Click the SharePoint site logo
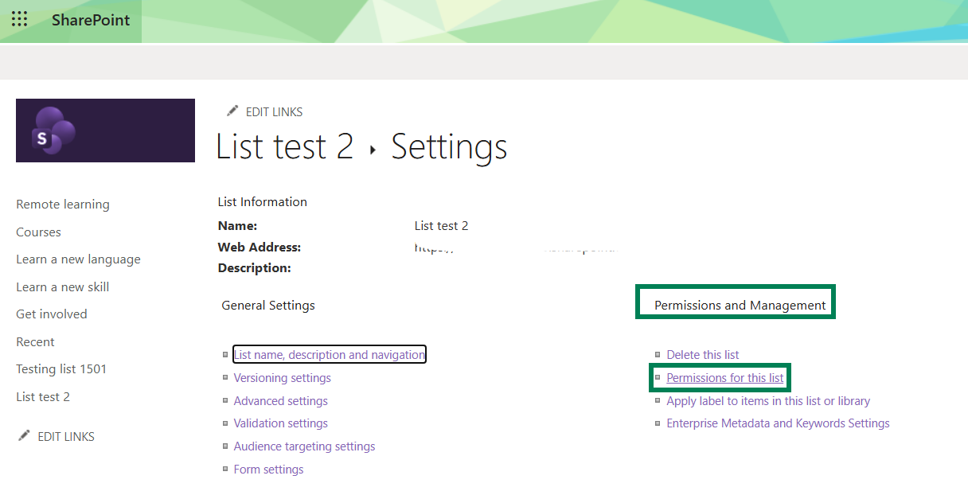The height and width of the screenshot is (495, 968). pyautogui.click(x=105, y=130)
